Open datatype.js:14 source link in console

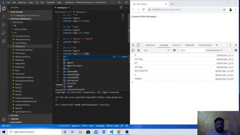224,79
